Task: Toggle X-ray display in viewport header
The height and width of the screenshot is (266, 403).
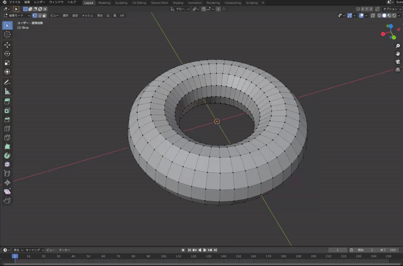Action: click(373, 15)
